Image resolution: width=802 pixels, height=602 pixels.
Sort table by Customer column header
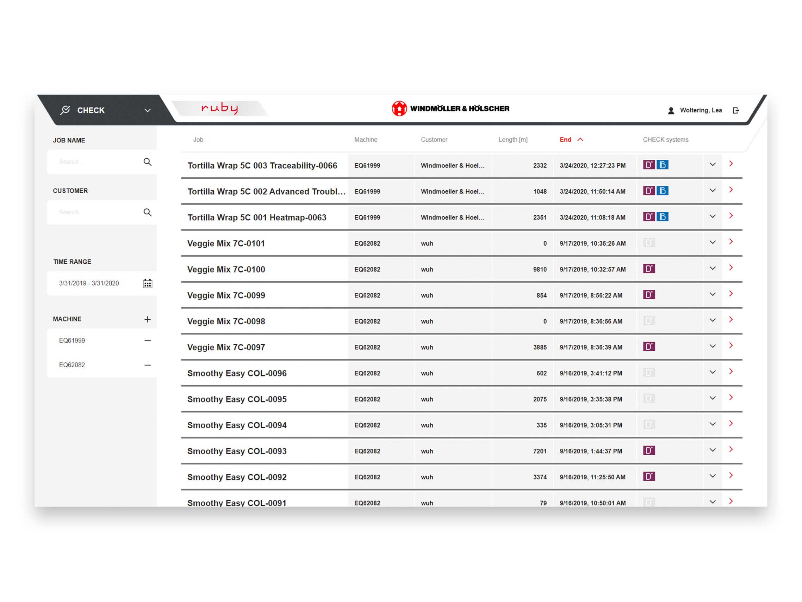pos(434,140)
